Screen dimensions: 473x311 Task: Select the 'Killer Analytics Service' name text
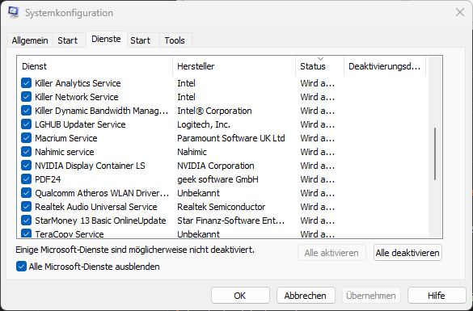tap(78, 83)
